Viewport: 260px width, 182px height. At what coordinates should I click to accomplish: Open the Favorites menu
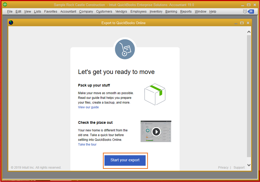pos(51,12)
